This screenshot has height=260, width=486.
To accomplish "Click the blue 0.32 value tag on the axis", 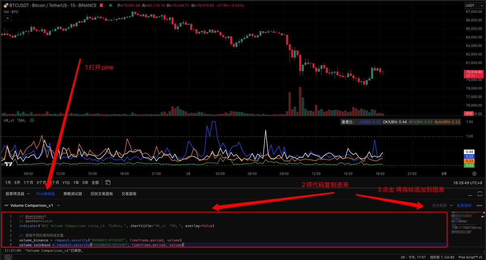I will [x=470, y=156].
